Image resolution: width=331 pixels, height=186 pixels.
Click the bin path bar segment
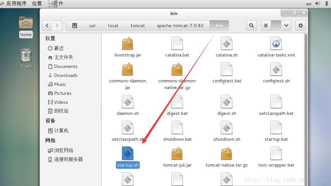coord(219,26)
